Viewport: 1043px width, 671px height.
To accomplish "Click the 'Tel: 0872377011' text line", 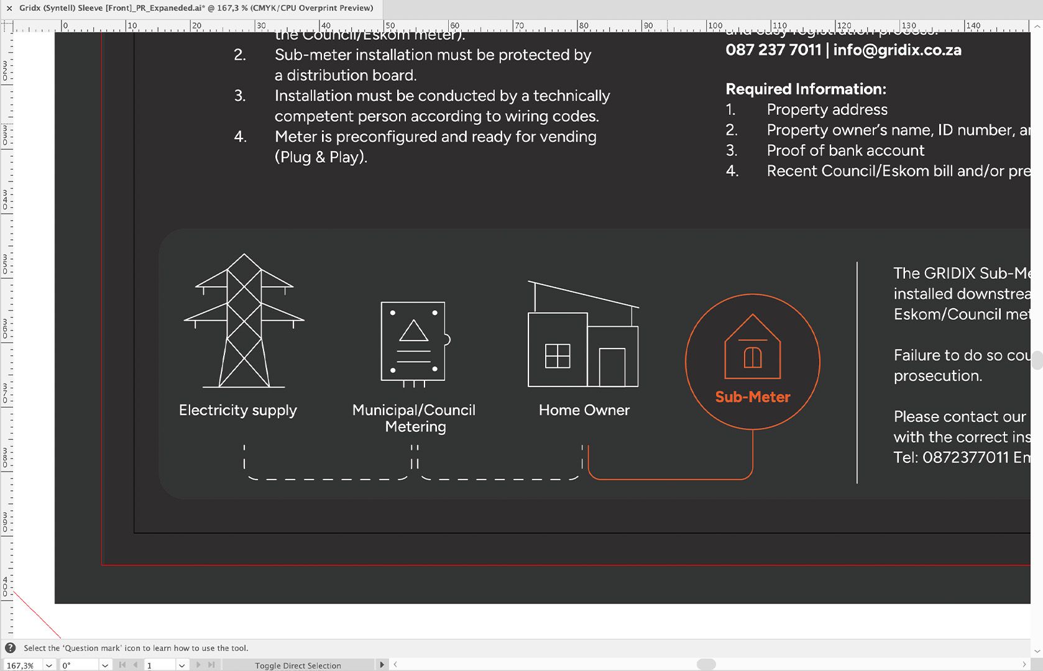I will point(962,458).
